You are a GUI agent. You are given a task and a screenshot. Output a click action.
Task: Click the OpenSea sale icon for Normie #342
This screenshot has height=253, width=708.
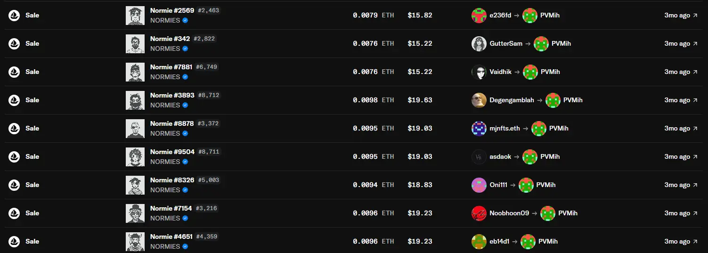pyautogui.click(x=14, y=44)
